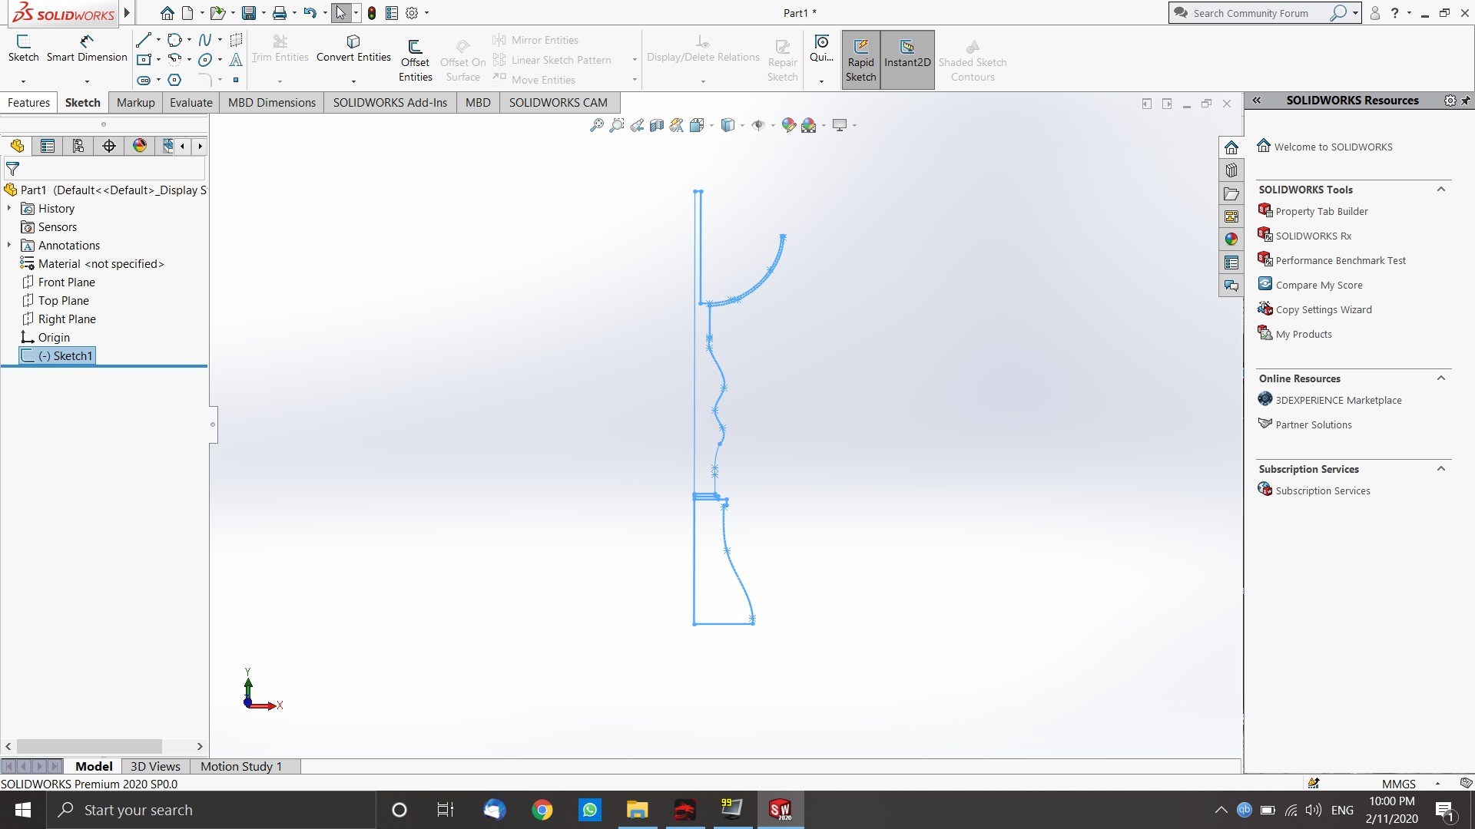Open the DimXpertManager crosshair tab icon

(x=109, y=146)
